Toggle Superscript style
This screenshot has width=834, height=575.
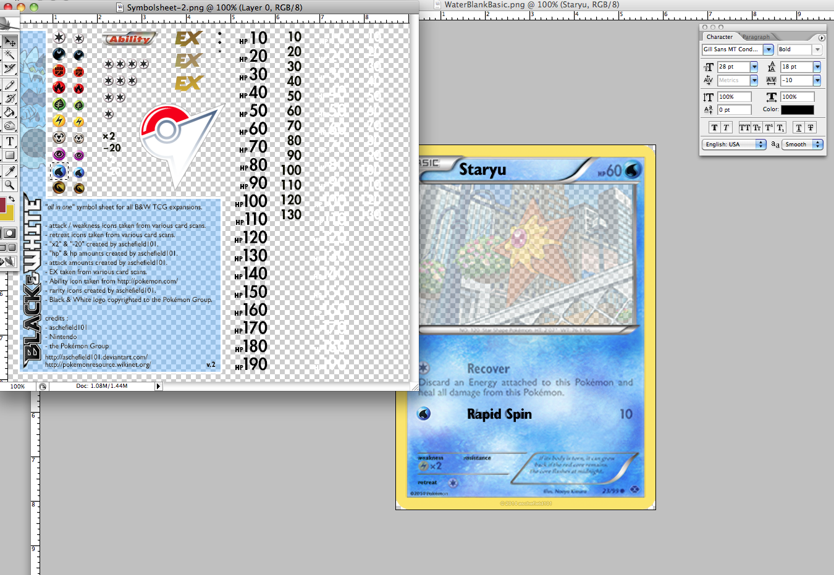[769, 128]
